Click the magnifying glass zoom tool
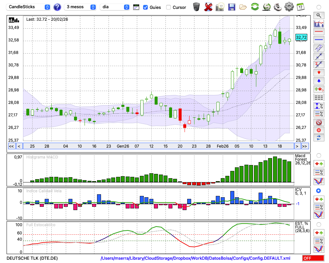 coord(318,15)
